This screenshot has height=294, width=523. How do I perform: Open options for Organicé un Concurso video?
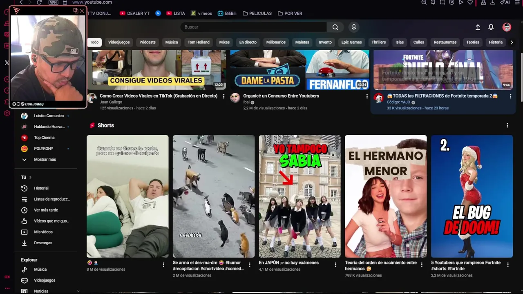click(367, 96)
